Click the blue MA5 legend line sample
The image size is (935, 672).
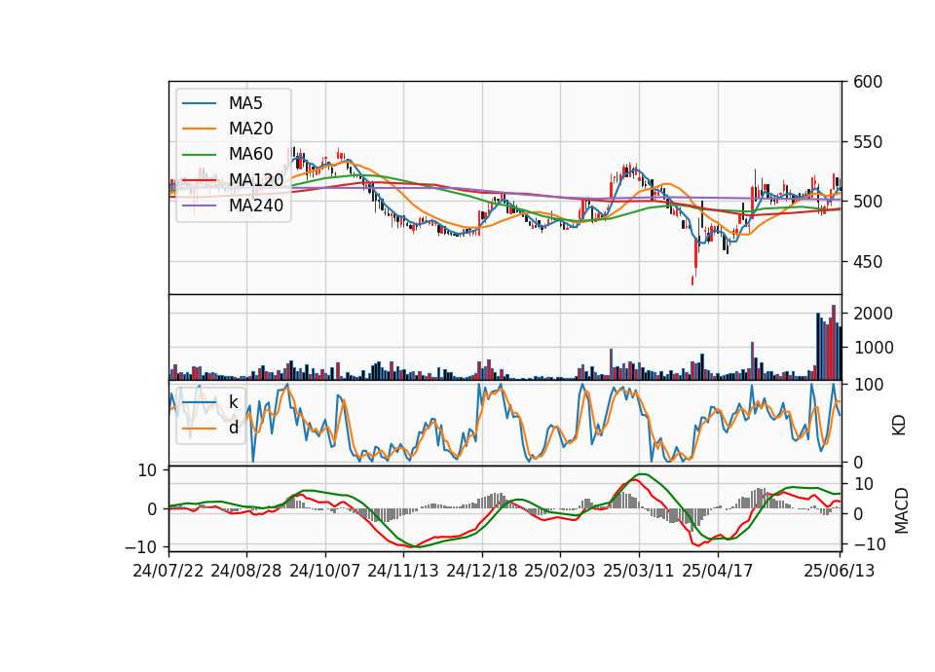tap(199, 104)
